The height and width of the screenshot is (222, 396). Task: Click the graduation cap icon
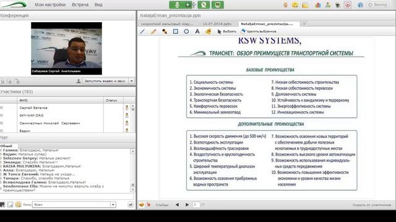pos(337,5)
